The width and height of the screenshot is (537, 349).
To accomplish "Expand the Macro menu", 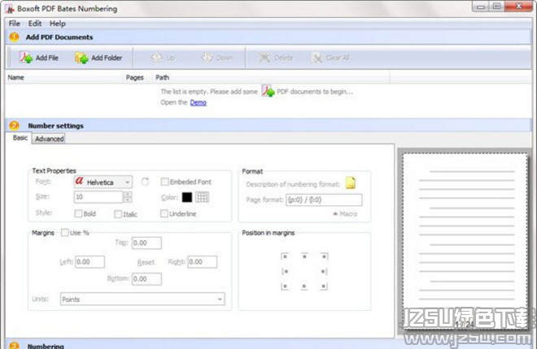I will click(x=345, y=213).
